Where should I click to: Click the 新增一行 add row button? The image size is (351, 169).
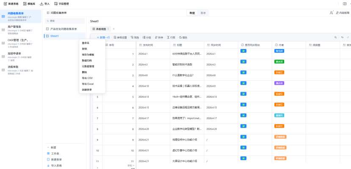click(103, 38)
